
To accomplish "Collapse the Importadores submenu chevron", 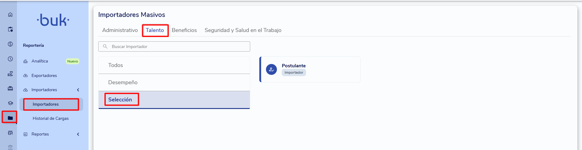I will (78, 90).
